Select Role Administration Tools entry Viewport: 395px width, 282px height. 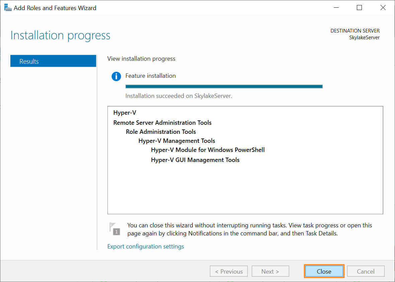(x=161, y=132)
